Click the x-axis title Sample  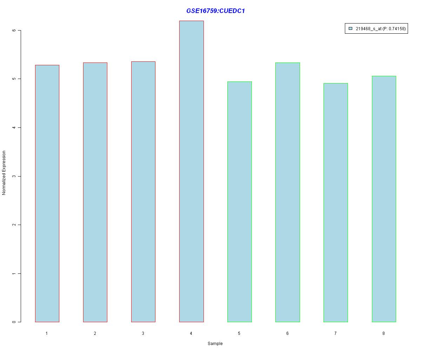pos(215,344)
